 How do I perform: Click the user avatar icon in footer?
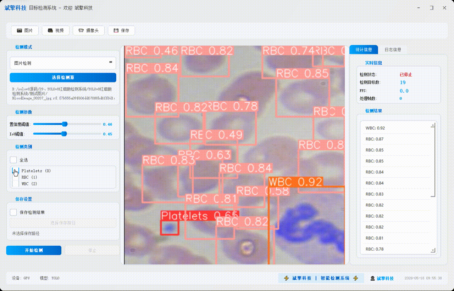[x=373, y=279]
